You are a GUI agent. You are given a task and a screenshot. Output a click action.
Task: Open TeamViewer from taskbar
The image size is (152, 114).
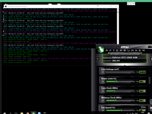click(x=39, y=113)
